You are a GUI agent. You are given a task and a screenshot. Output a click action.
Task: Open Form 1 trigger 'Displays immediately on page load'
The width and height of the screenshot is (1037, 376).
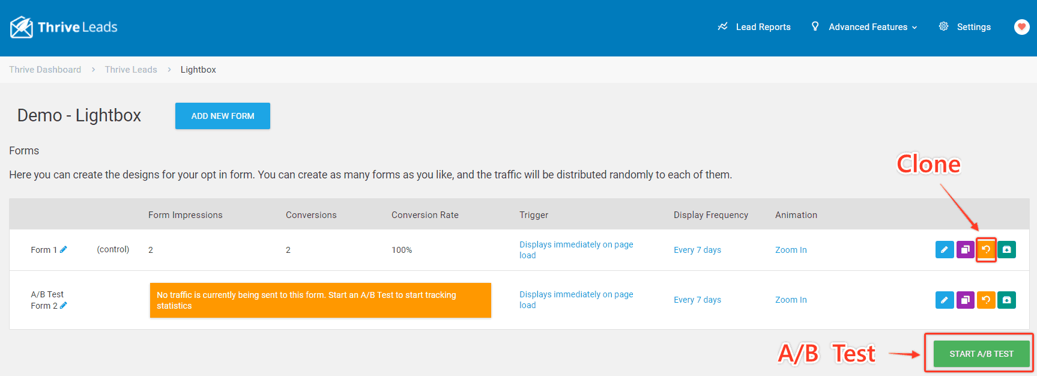tap(576, 250)
